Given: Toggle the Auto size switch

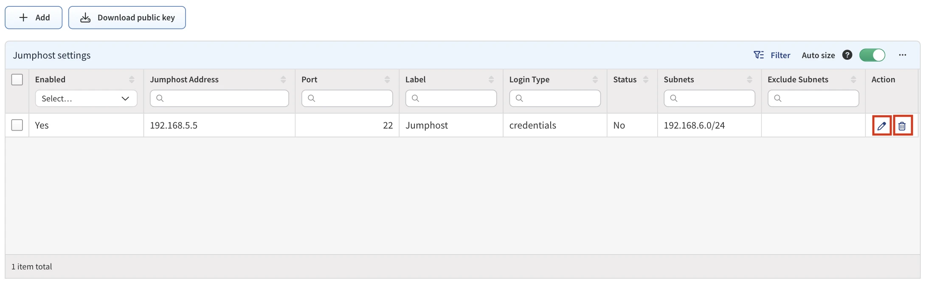Looking at the screenshot, I should pyautogui.click(x=872, y=55).
